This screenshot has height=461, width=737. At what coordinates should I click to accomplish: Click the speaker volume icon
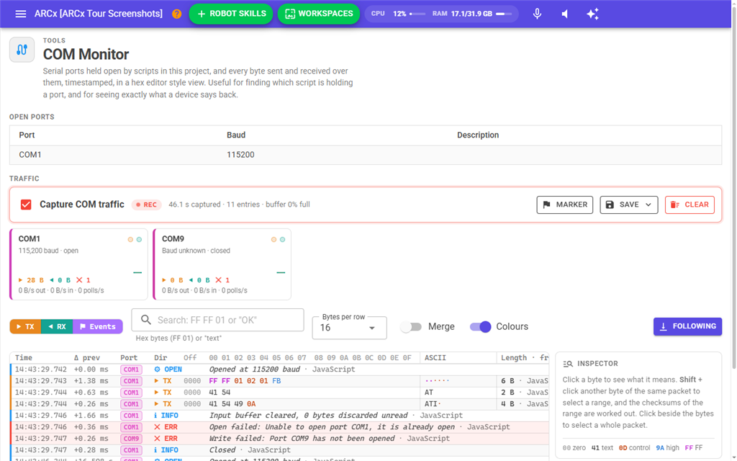(565, 14)
